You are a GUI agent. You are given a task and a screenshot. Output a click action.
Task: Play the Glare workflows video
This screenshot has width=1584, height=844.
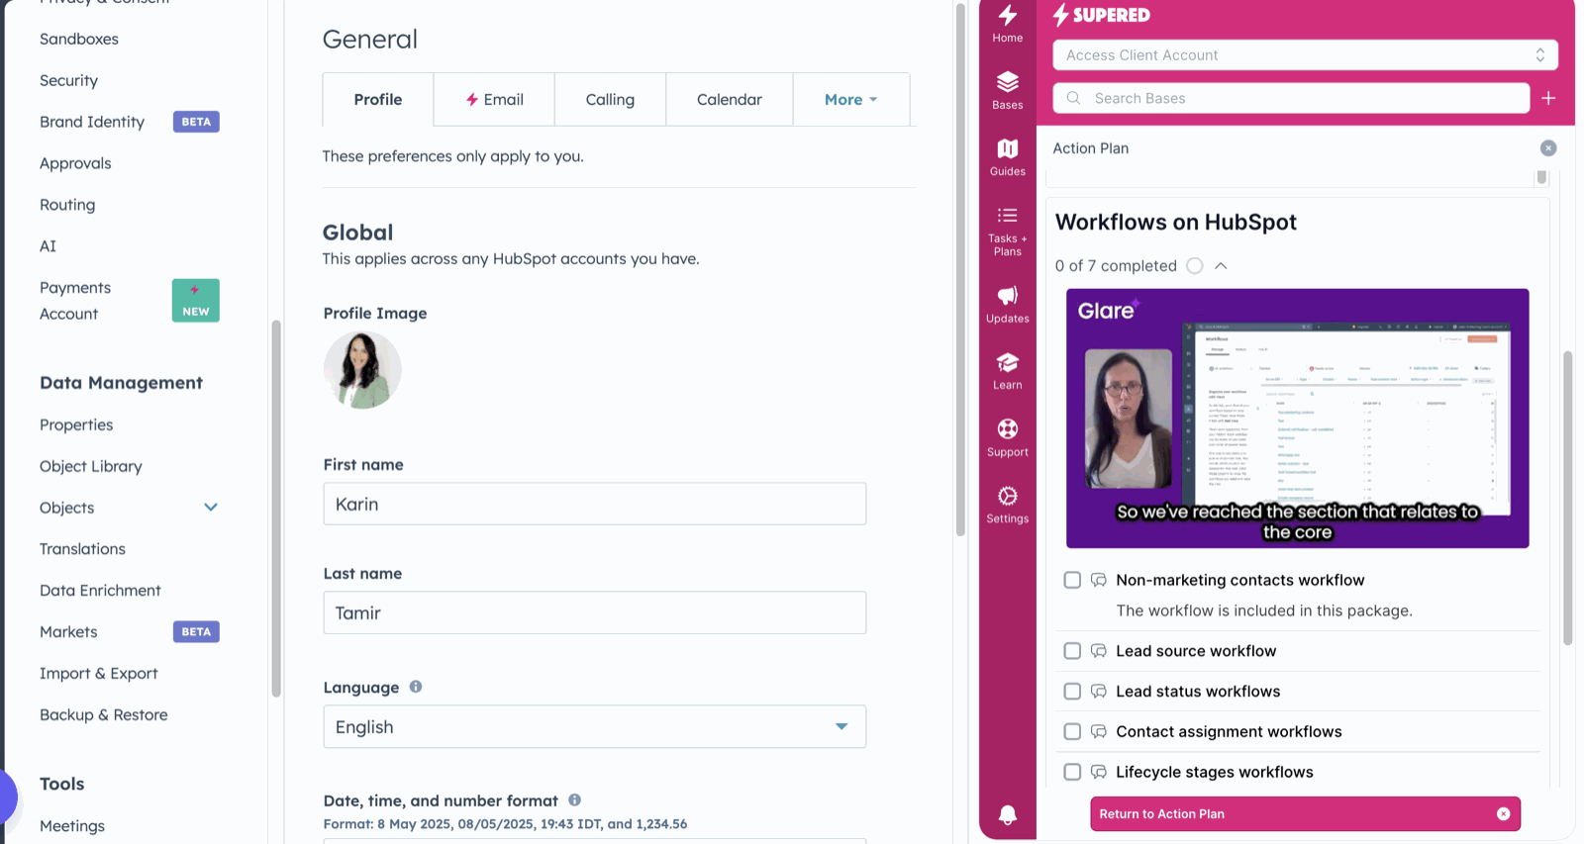point(1297,419)
